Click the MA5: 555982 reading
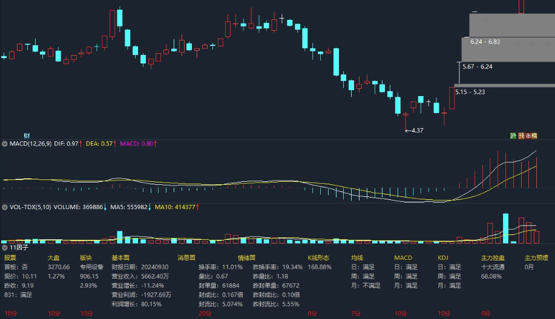The width and height of the screenshot is (555, 319). coord(129,207)
